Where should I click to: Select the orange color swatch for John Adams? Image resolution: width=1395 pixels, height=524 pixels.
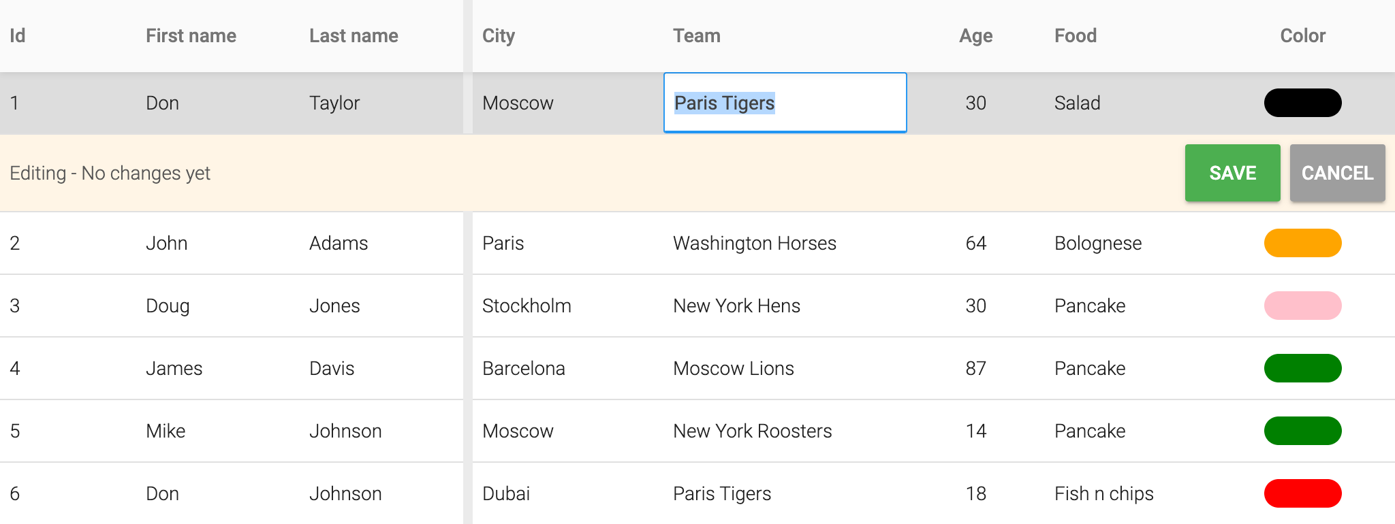click(1302, 243)
